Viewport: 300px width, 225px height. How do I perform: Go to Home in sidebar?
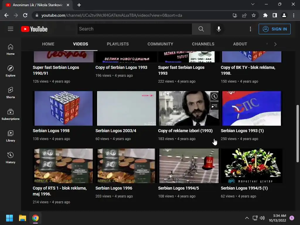pyautogui.click(x=11, y=50)
